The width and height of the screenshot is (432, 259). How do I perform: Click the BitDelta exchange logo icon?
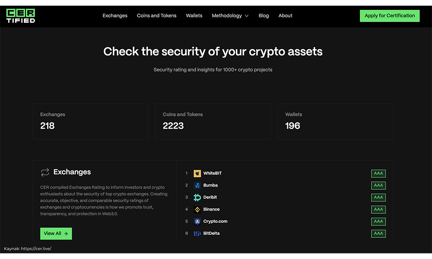(197, 234)
